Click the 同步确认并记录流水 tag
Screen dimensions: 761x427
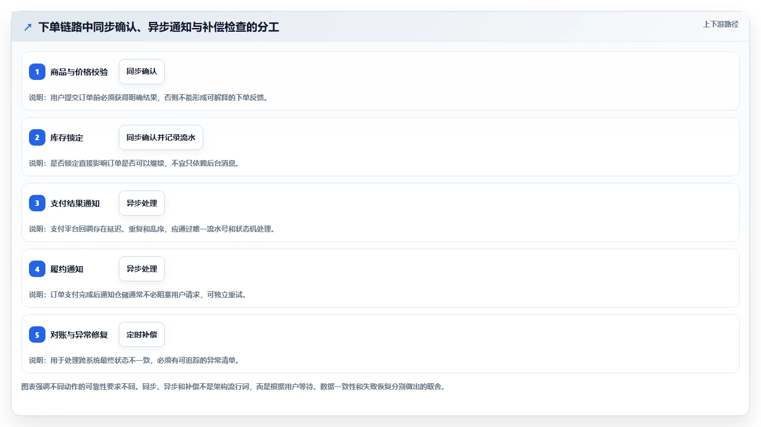pos(161,137)
